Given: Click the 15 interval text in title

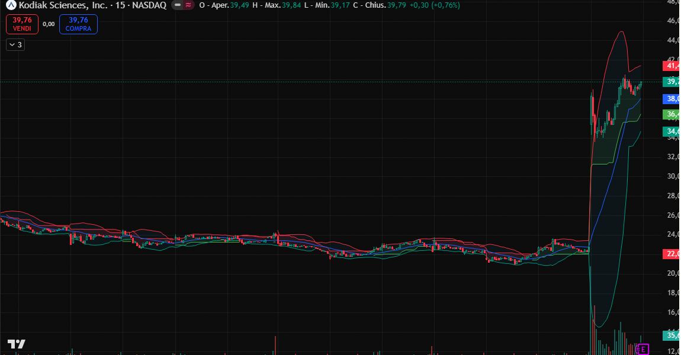Looking at the screenshot, I should click(x=120, y=5).
